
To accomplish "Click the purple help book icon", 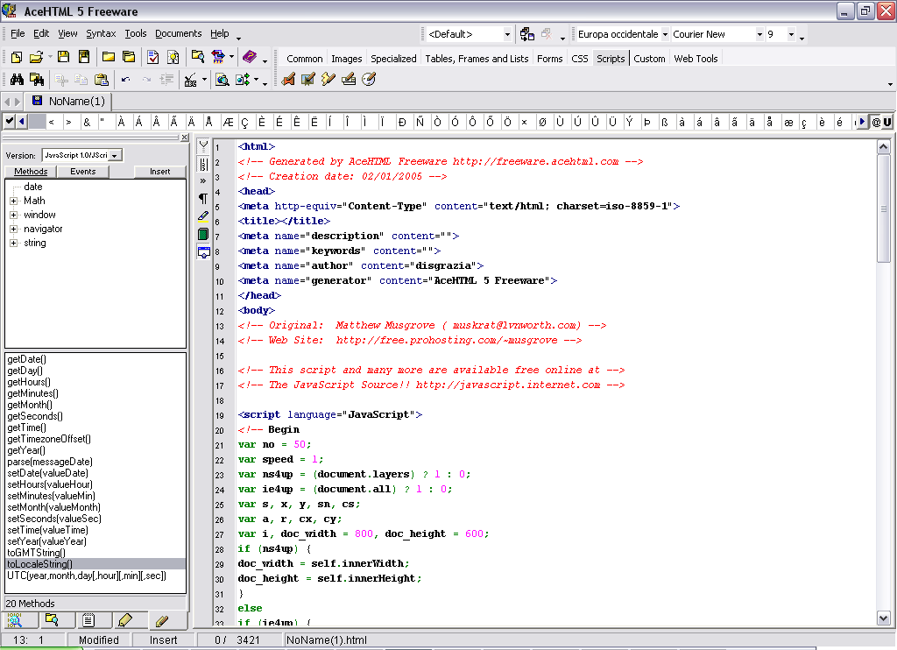I will click(x=249, y=57).
